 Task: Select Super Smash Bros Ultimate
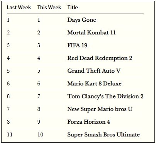[x=103, y=135]
